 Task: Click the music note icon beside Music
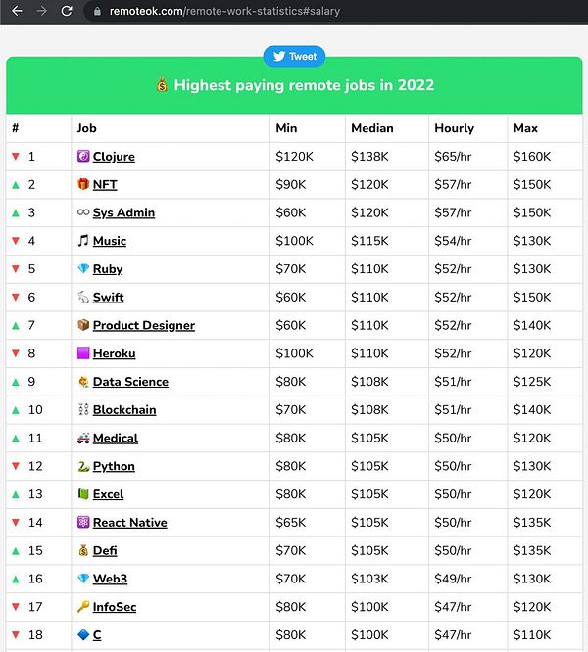tap(83, 241)
